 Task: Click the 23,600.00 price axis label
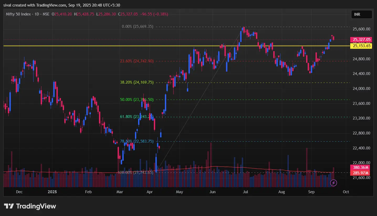coord(362,104)
